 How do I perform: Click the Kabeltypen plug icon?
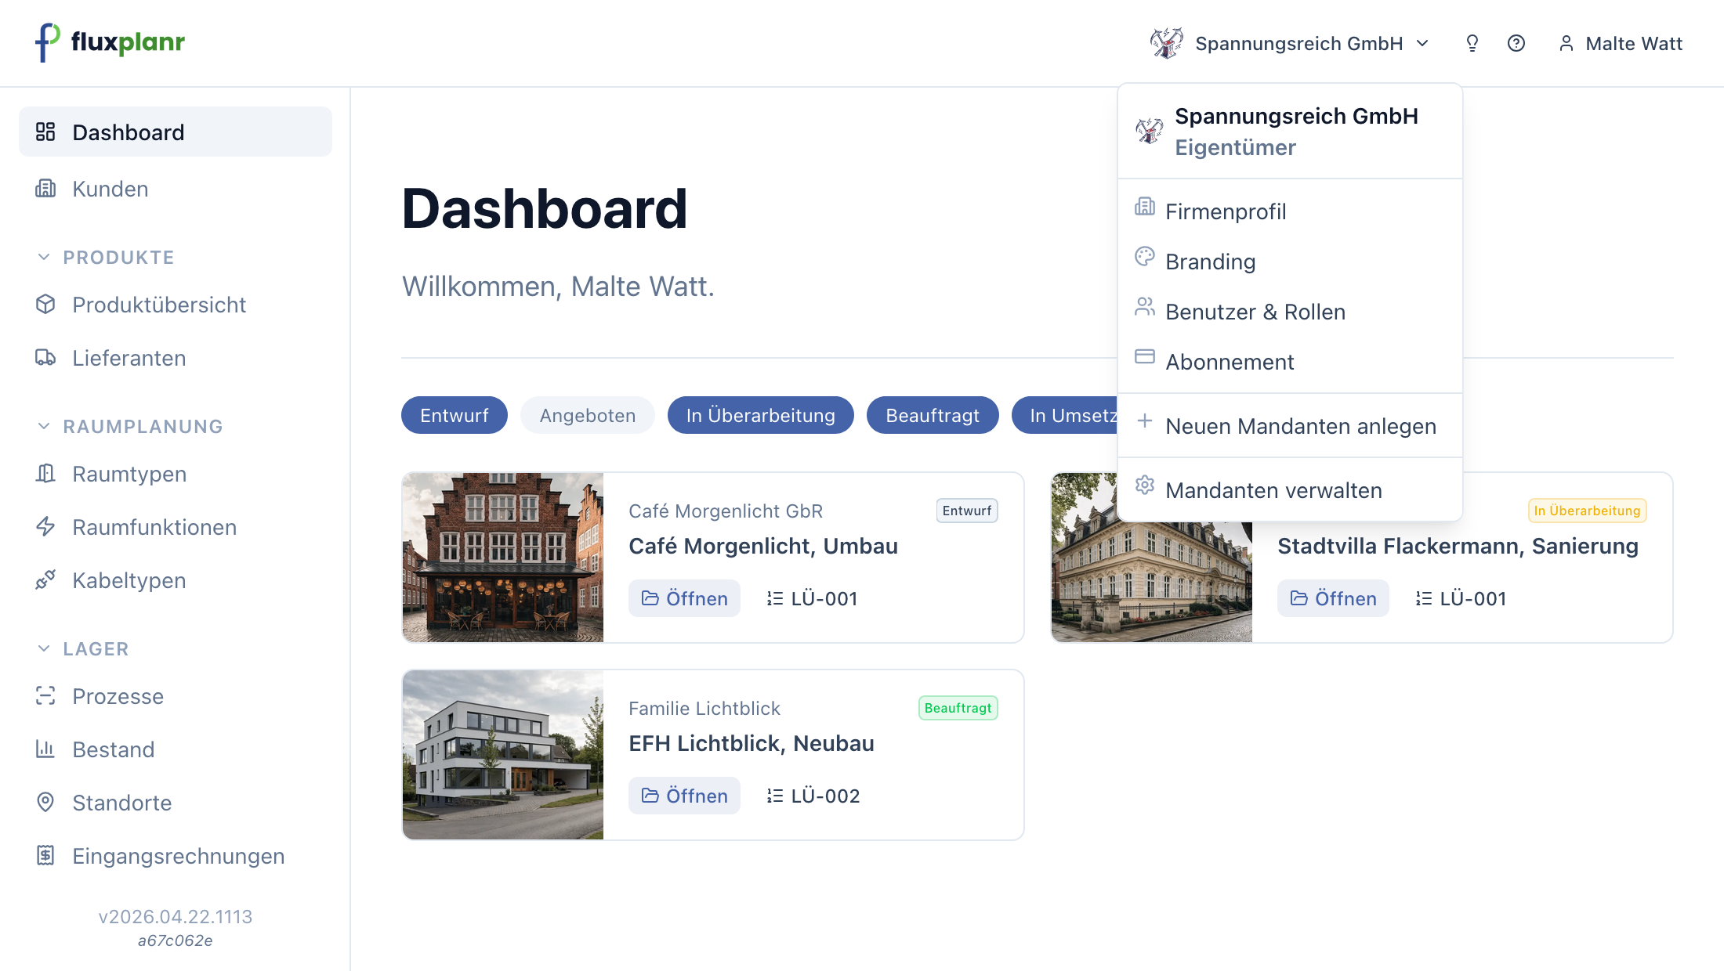point(45,579)
